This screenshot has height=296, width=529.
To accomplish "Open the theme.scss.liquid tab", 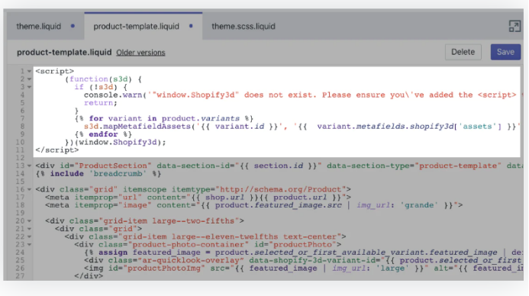I will pyautogui.click(x=244, y=26).
